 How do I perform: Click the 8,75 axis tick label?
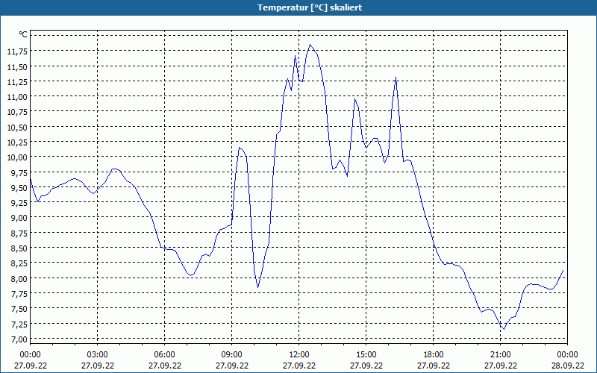[x=19, y=233]
